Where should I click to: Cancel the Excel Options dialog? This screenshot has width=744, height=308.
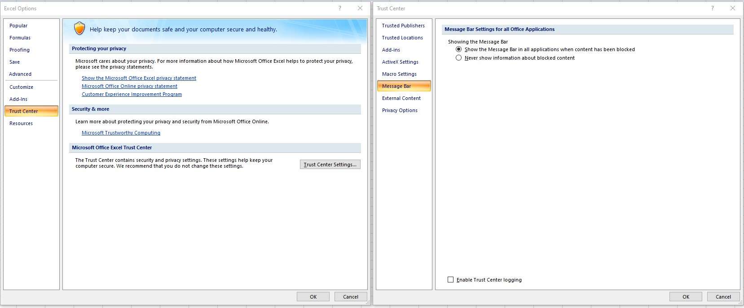click(x=351, y=297)
